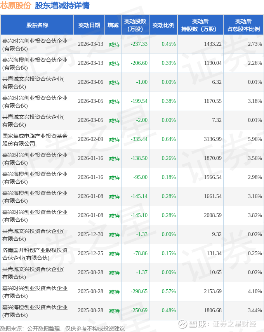
Task: Click the change ratio 0.15%
Action: click(x=169, y=253)
